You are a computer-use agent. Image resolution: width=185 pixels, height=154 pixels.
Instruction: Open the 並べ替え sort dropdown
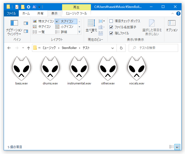pyautogui.click(x=91, y=31)
